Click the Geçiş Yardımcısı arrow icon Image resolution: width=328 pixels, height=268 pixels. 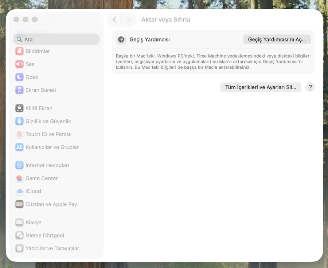coord(121,39)
